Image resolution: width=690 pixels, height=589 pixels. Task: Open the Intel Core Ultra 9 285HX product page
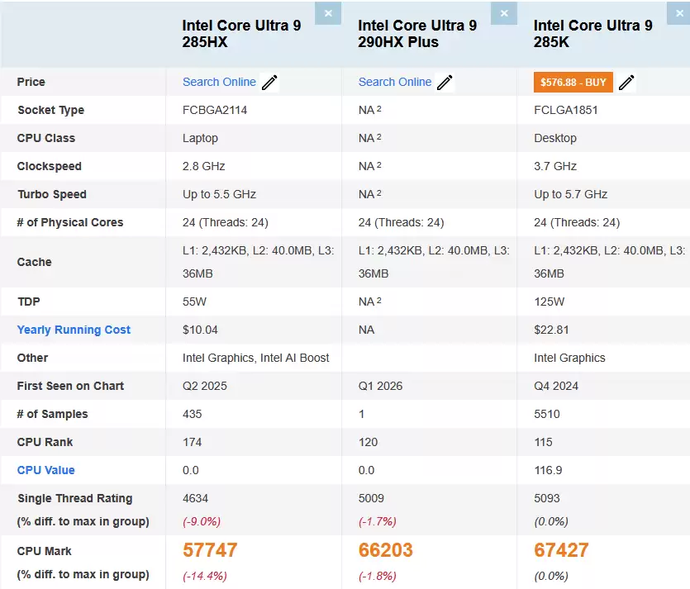click(240, 34)
